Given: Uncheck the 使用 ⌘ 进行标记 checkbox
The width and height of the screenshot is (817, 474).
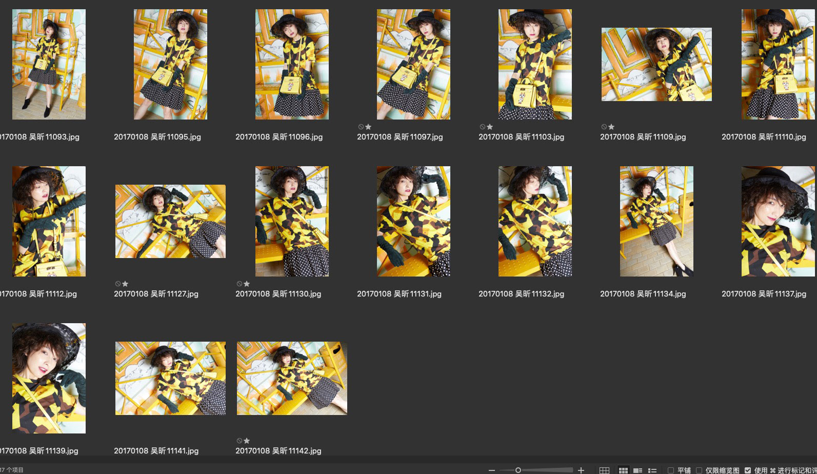Looking at the screenshot, I should pyautogui.click(x=748, y=470).
